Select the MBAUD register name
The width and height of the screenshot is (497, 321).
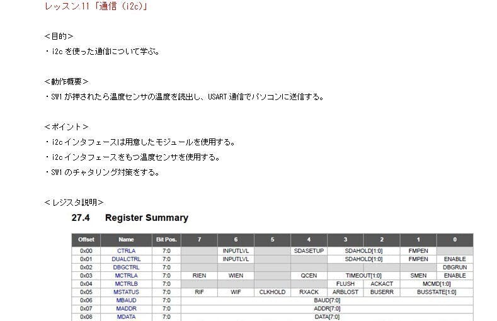pyautogui.click(x=127, y=300)
